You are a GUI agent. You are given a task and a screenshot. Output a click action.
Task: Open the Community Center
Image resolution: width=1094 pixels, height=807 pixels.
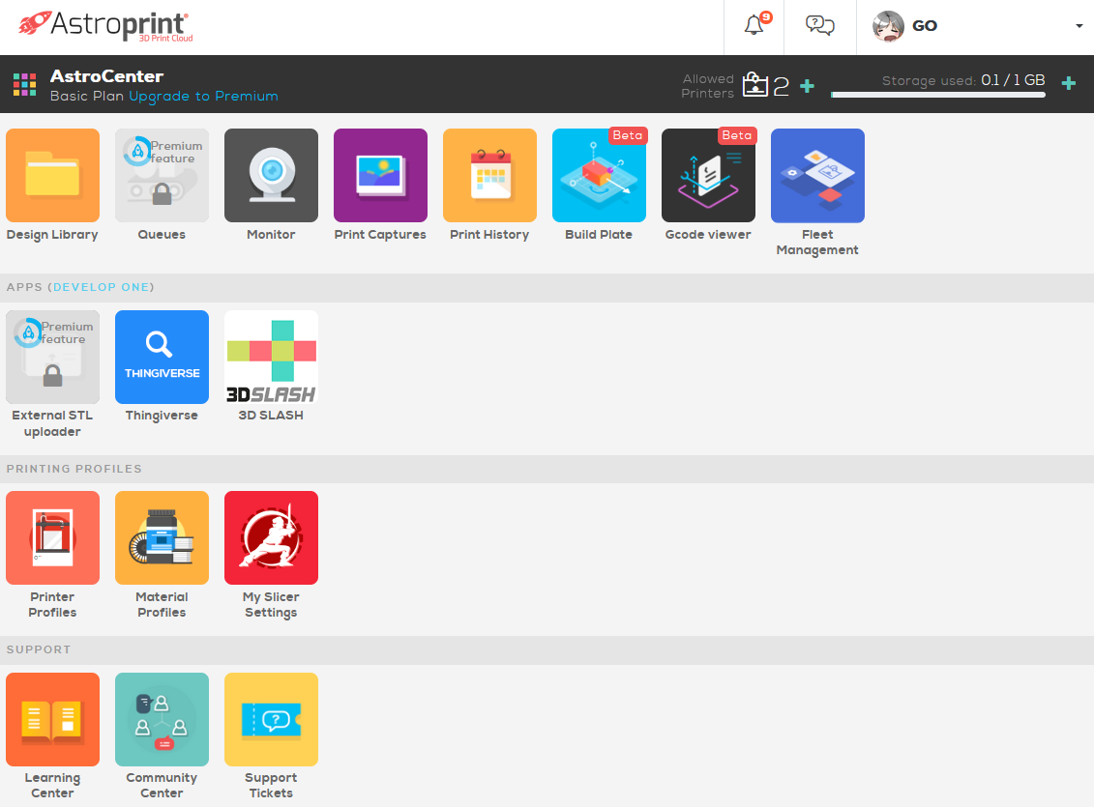coord(162,719)
